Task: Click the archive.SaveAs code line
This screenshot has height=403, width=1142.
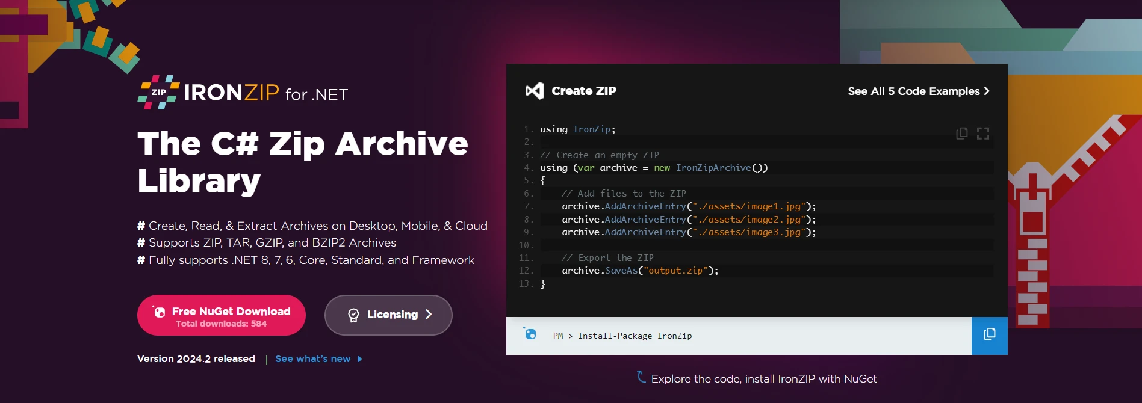Action: click(x=640, y=271)
